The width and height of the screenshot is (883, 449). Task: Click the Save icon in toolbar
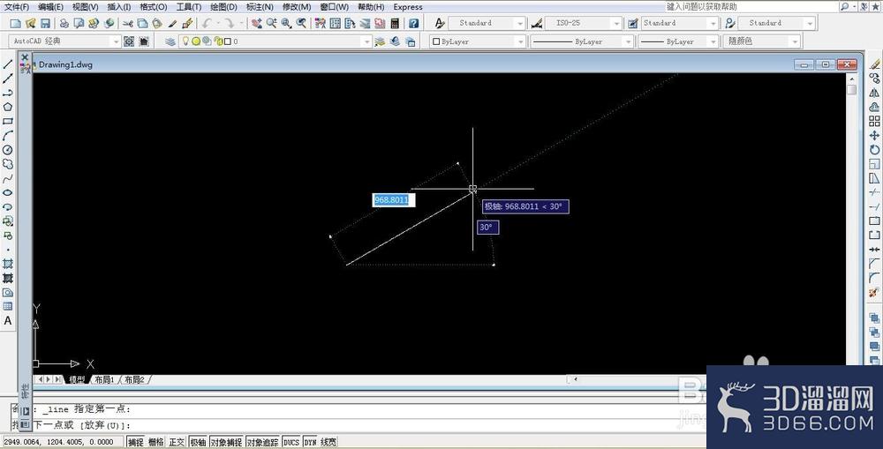coord(45,23)
